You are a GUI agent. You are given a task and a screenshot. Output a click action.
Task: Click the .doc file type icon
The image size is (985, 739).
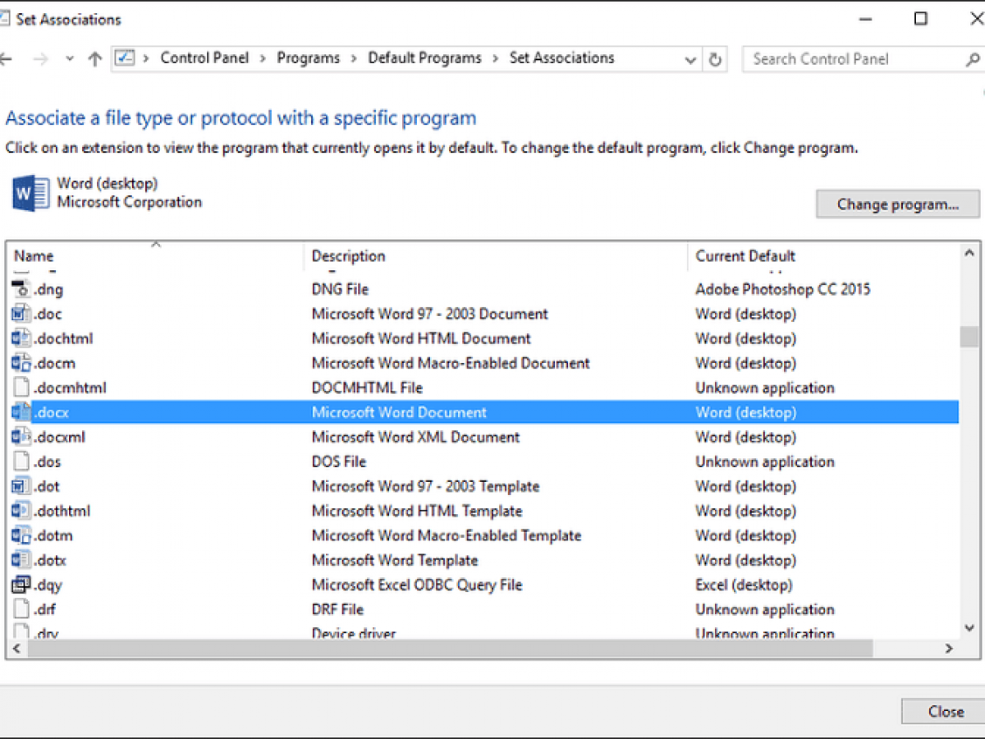(21, 314)
